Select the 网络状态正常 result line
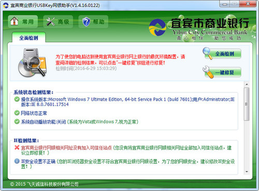The image size is (259, 191). (34, 113)
